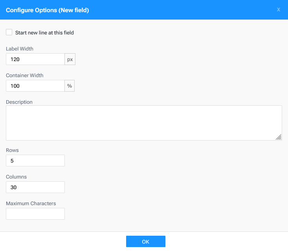Click the Configure Options (New field) title
Screen dimensions: 288x251
point(48,10)
